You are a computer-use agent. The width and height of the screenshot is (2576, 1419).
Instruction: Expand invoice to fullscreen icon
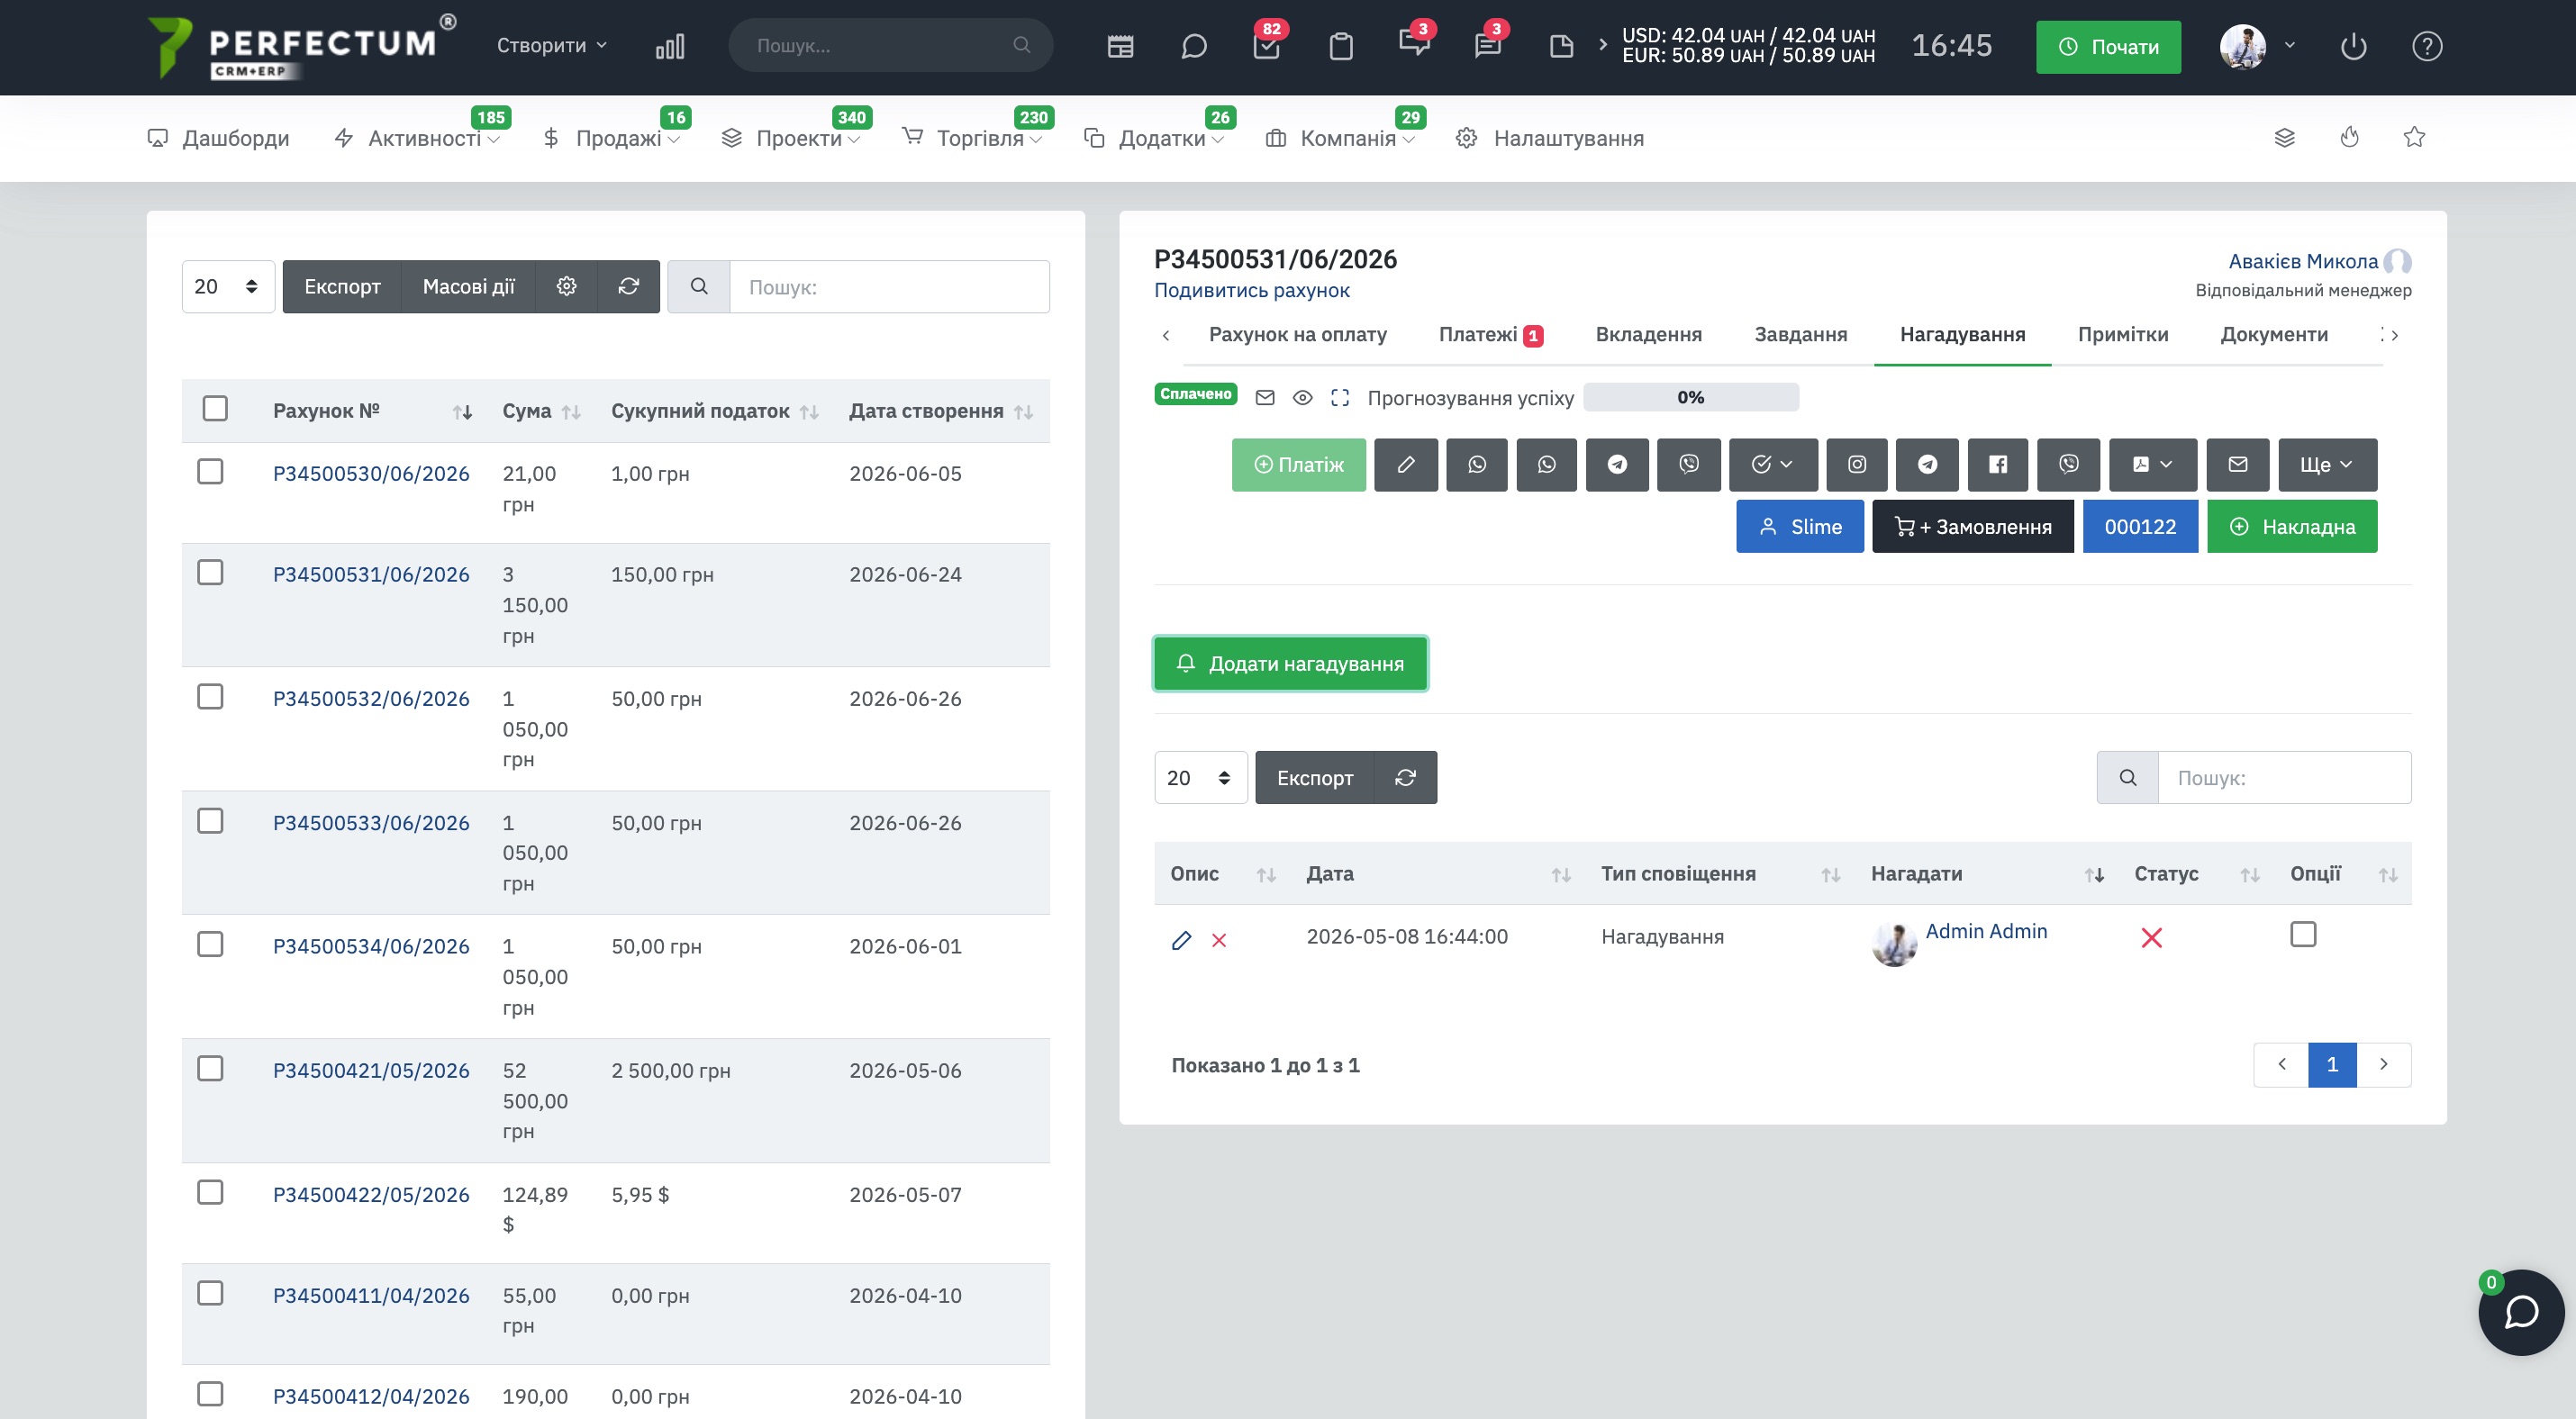point(1340,398)
